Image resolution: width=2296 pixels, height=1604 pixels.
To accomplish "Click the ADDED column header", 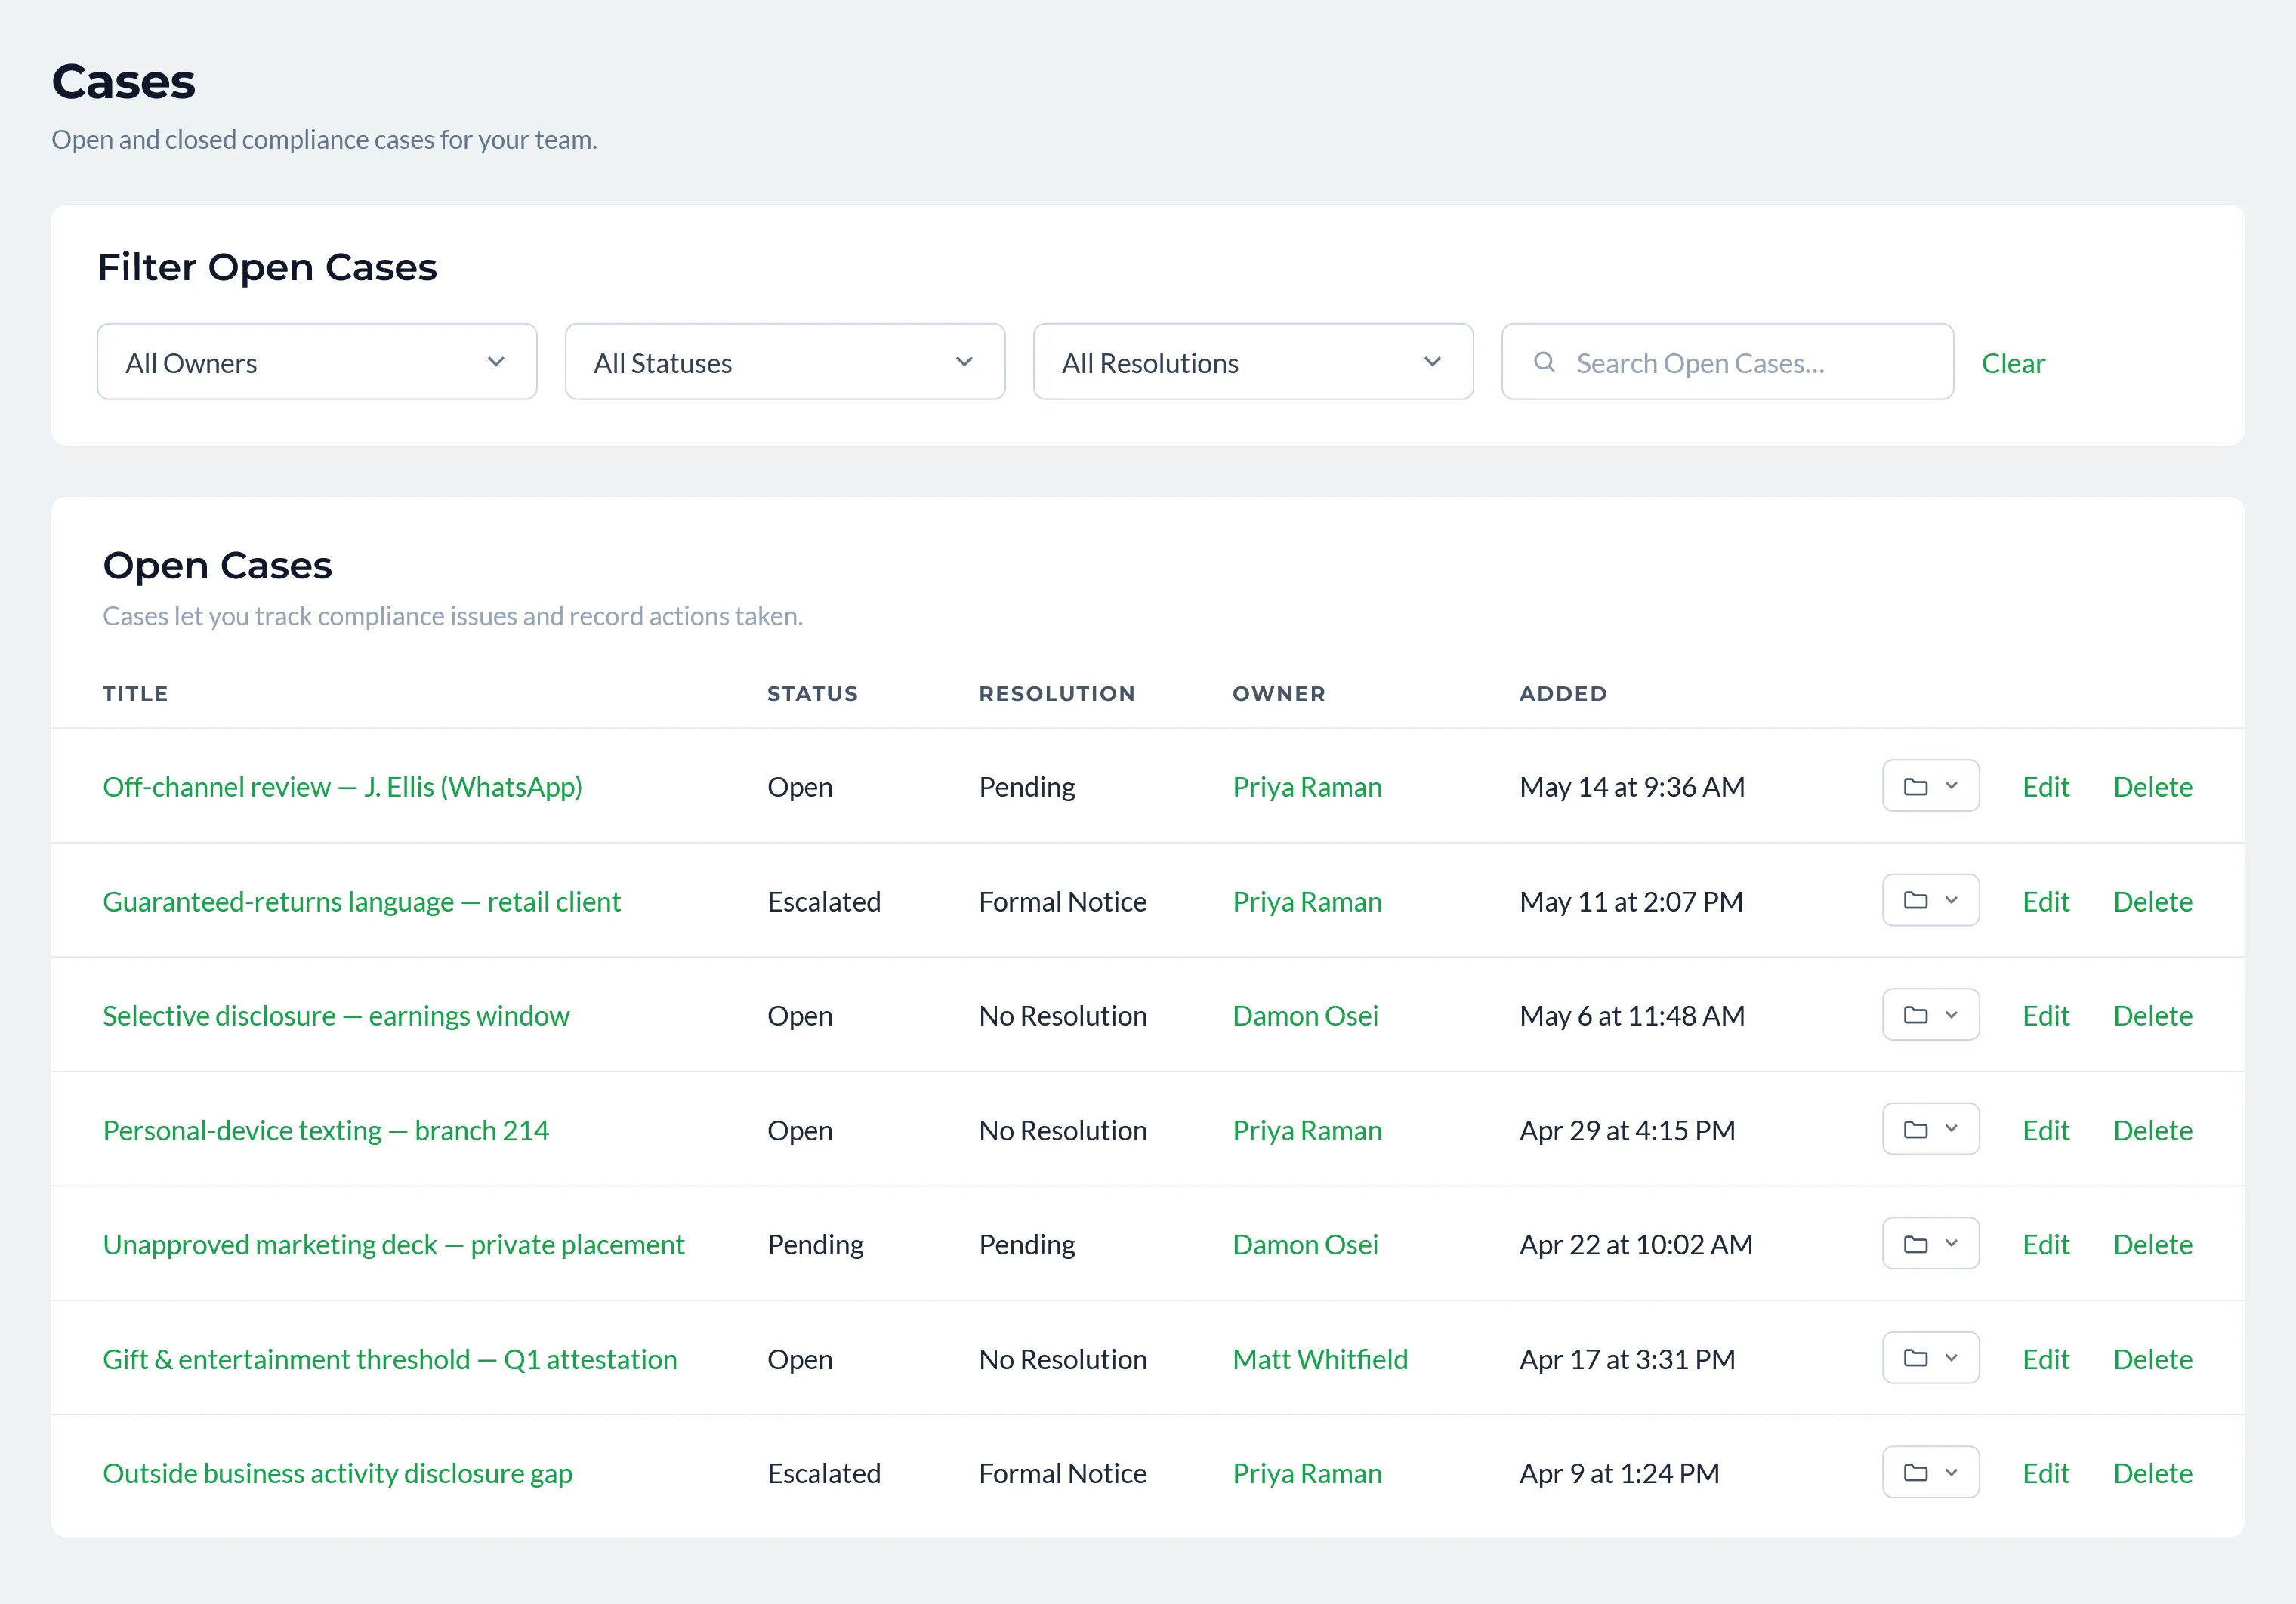I will [1563, 693].
